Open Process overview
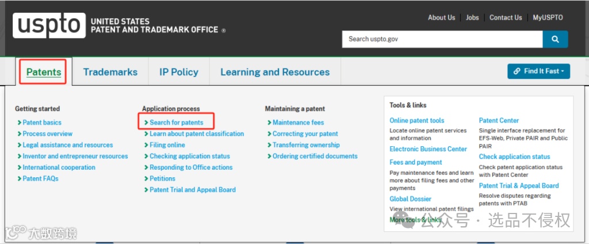Image resolution: width=589 pixels, height=244 pixels. click(x=47, y=134)
